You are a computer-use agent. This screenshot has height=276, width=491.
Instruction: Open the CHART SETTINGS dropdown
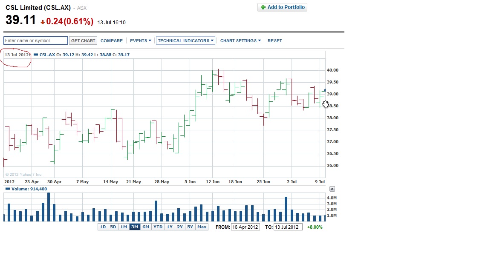(x=240, y=41)
